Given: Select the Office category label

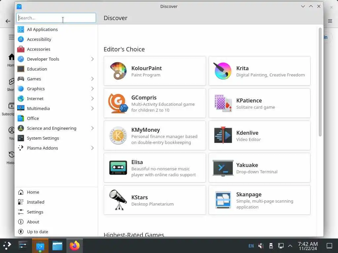Looking at the screenshot, I should pyautogui.click(x=33, y=118).
